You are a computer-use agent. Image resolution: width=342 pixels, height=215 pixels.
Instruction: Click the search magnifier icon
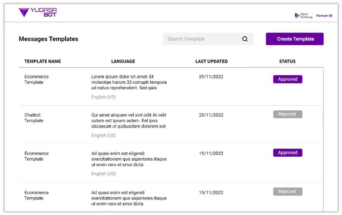coord(245,39)
